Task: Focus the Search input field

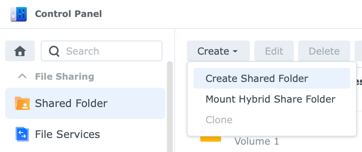Action: pyautogui.click(x=102, y=51)
